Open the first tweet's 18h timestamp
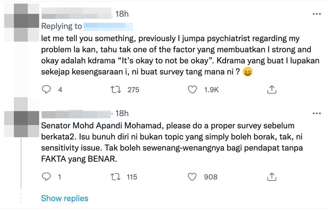 (122, 14)
